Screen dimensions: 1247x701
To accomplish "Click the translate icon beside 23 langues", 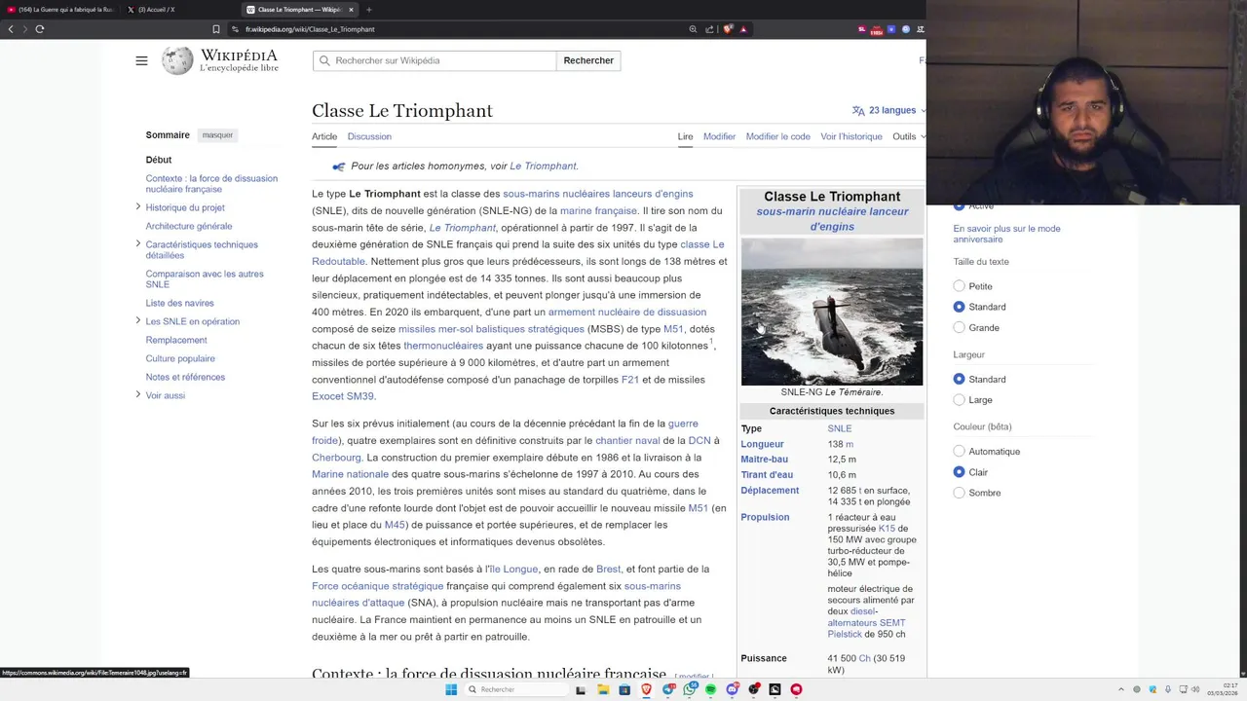I will pyautogui.click(x=858, y=111).
